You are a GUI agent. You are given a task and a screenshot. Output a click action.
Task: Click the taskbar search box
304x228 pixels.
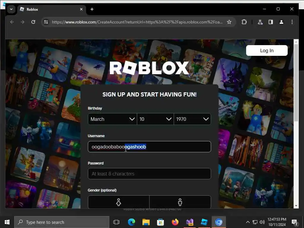point(62,222)
